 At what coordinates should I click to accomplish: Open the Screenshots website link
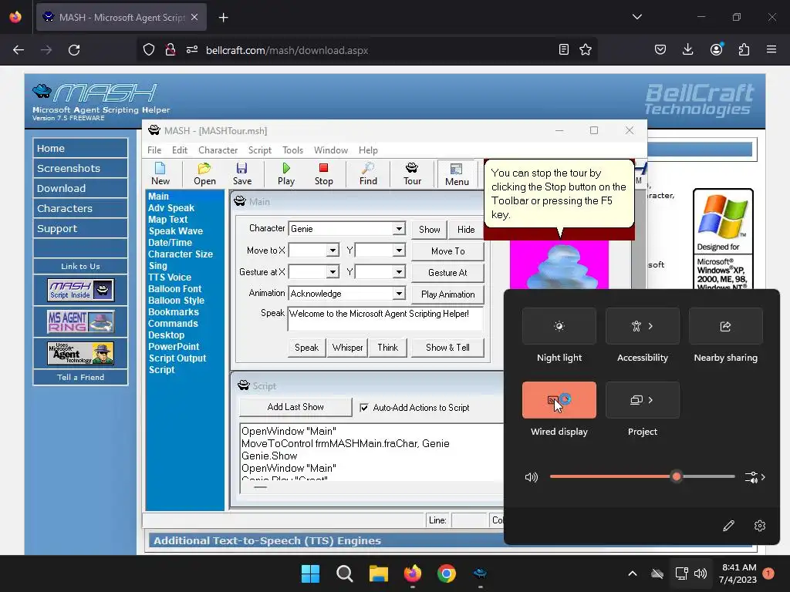[x=80, y=168]
